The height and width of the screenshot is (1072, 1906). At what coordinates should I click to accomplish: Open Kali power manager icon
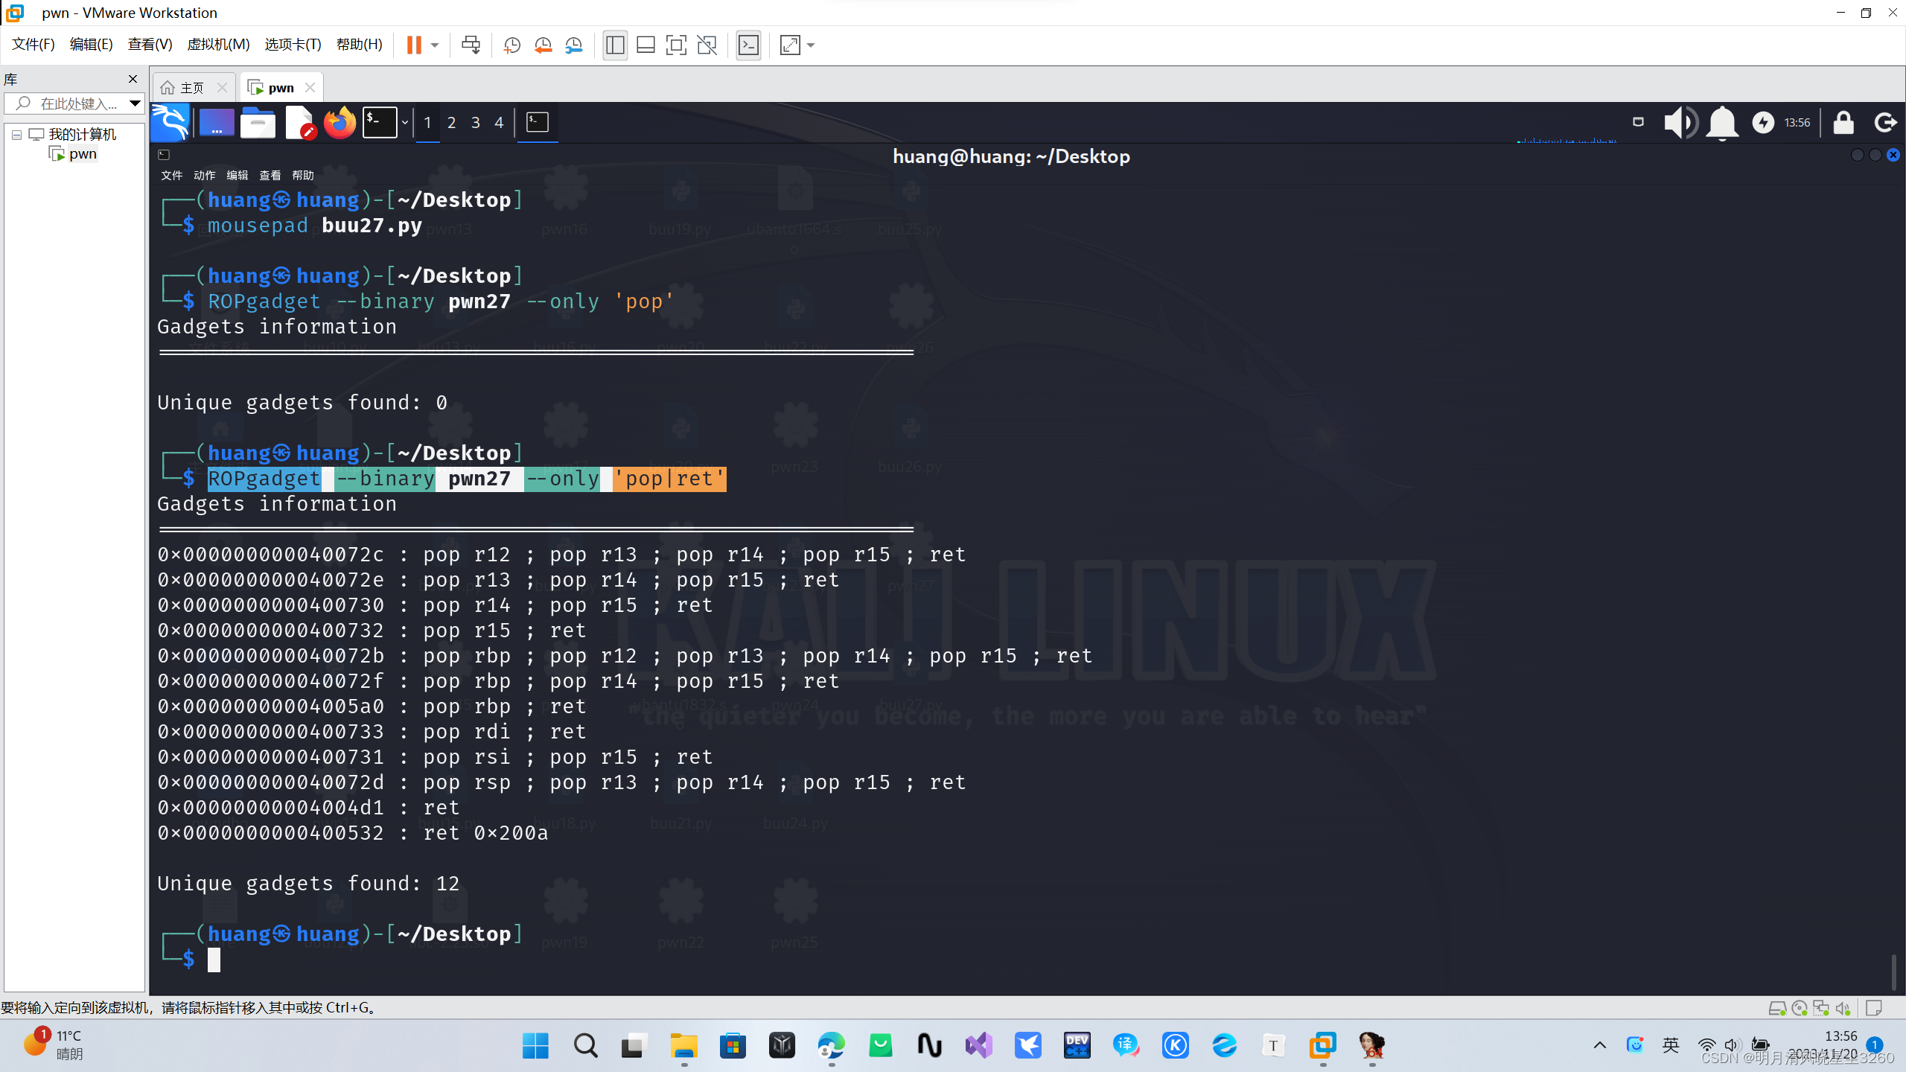[x=1763, y=123]
